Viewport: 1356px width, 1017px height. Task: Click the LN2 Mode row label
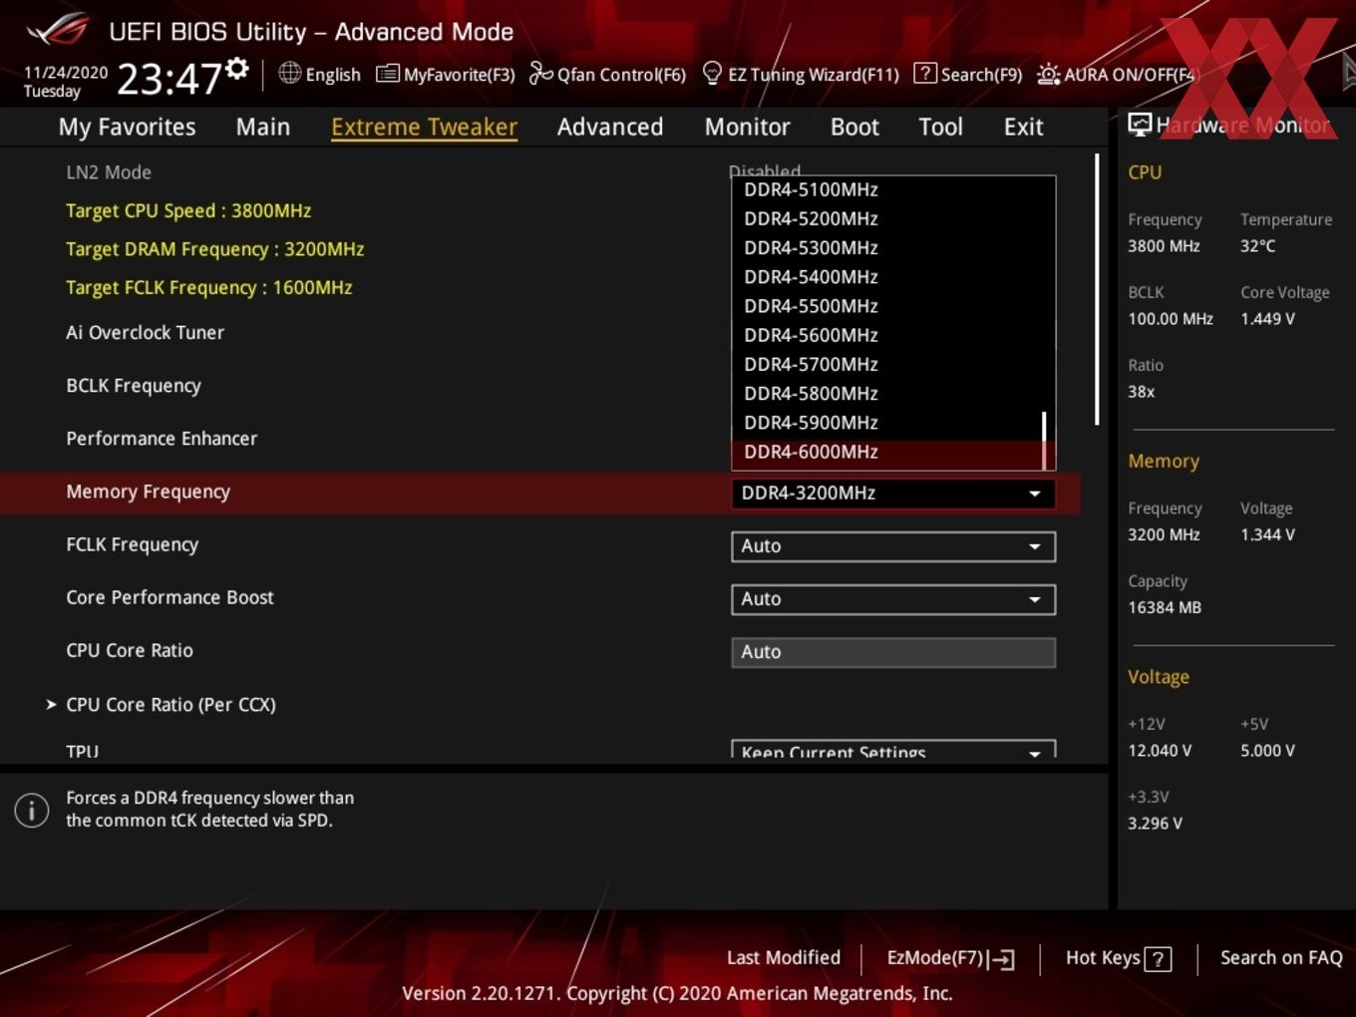(x=109, y=172)
